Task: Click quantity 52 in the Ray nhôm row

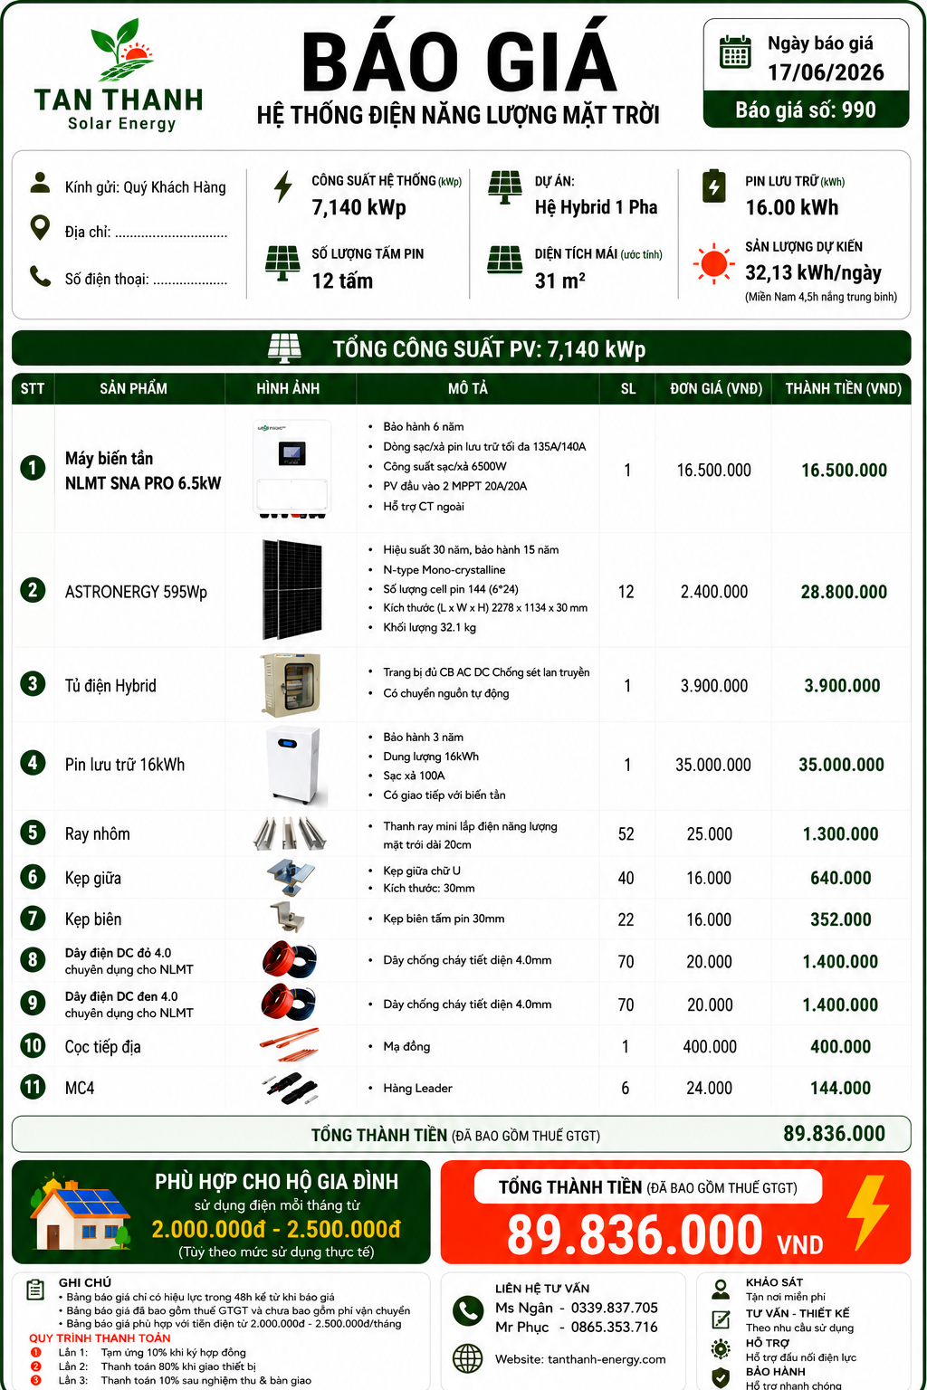Action: coord(626,833)
